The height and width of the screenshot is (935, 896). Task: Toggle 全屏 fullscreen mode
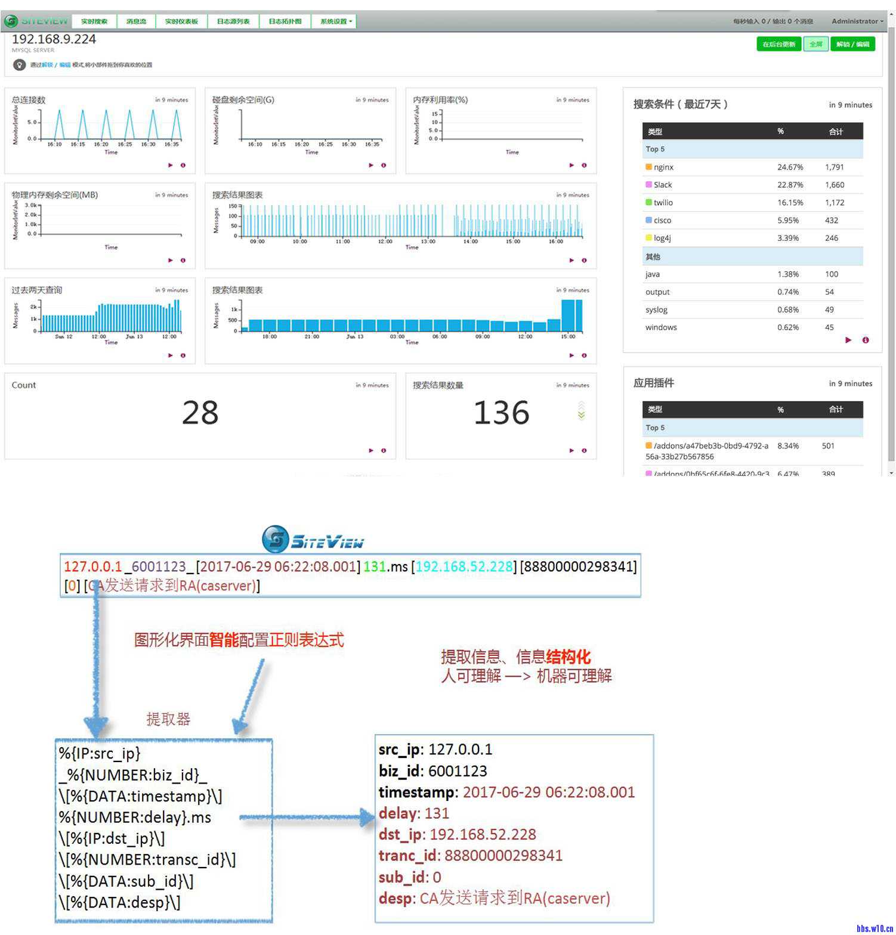click(815, 44)
